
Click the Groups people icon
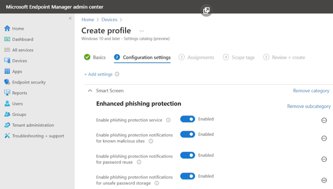(7, 114)
